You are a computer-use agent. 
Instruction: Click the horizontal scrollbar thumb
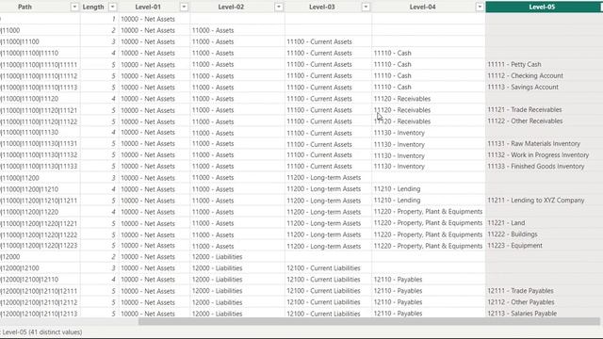coord(368,321)
